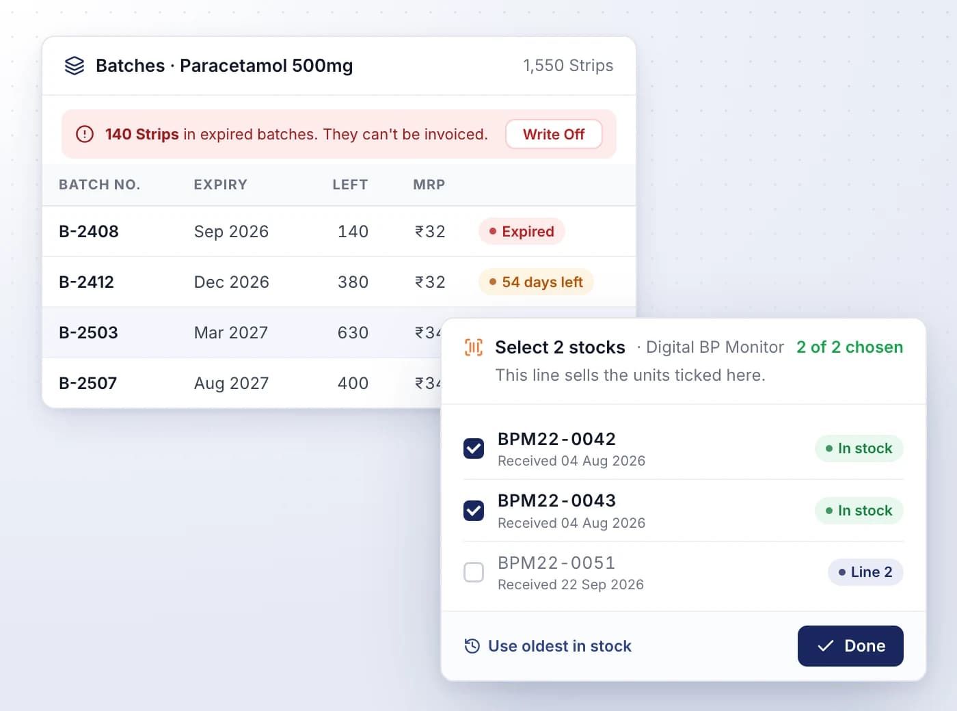Click Received 04 Aug 2026 under BPM22-0042
The image size is (957, 711).
point(571,461)
